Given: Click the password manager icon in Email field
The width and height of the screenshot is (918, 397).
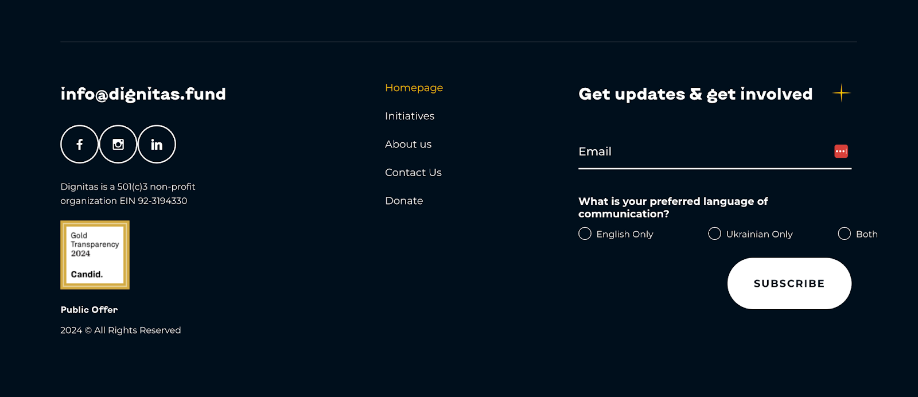Looking at the screenshot, I should [x=841, y=151].
